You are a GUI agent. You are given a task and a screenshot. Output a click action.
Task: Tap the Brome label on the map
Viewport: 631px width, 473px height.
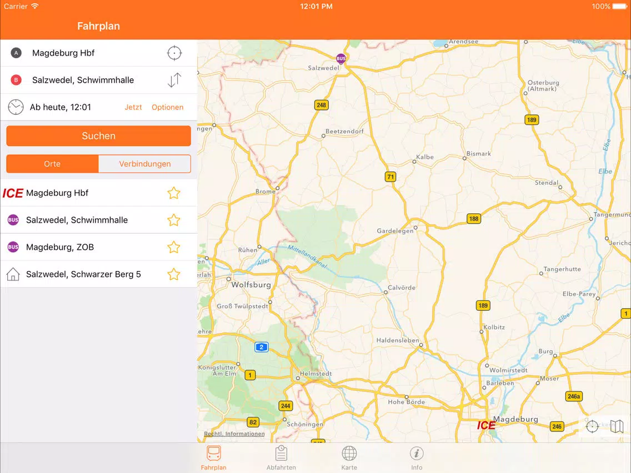pos(265,192)
